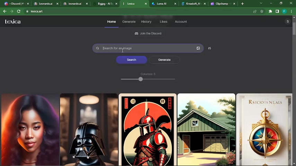Click the site lock icon
296x166 pixels.
[x=27, y=11]
